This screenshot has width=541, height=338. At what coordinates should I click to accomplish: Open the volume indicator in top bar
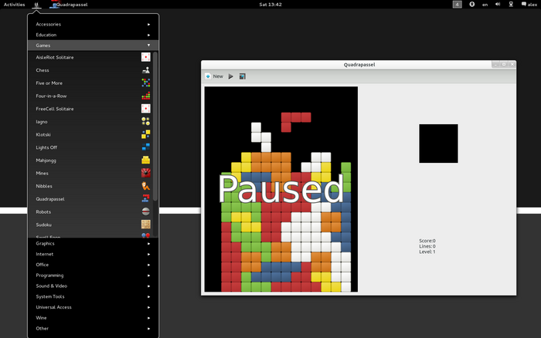(498, 5)
